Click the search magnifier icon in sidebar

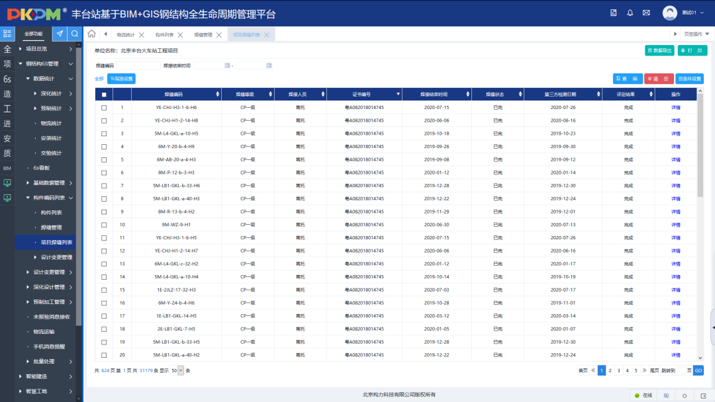[x=75, y=34]
